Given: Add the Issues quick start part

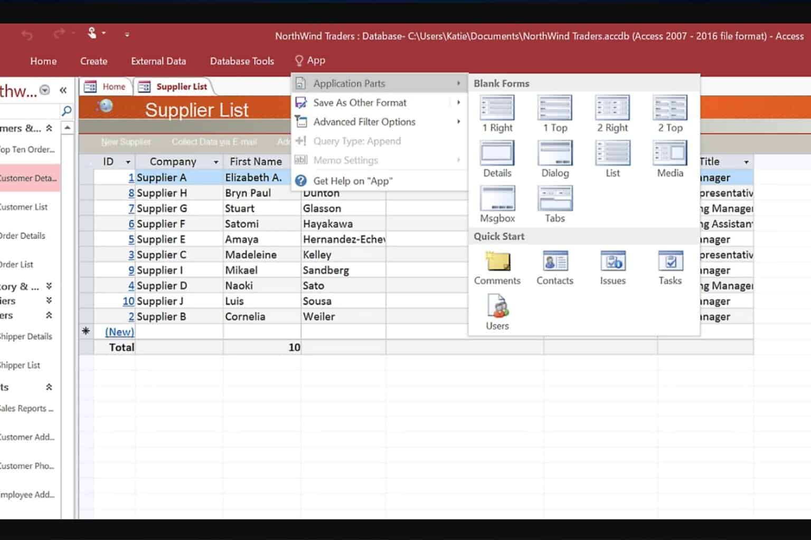Looking at the screenshot, I should (x=612, y=268).
